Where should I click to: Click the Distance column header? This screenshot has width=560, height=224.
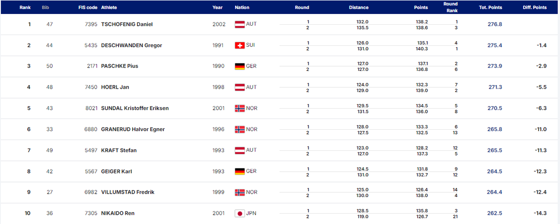358,7
